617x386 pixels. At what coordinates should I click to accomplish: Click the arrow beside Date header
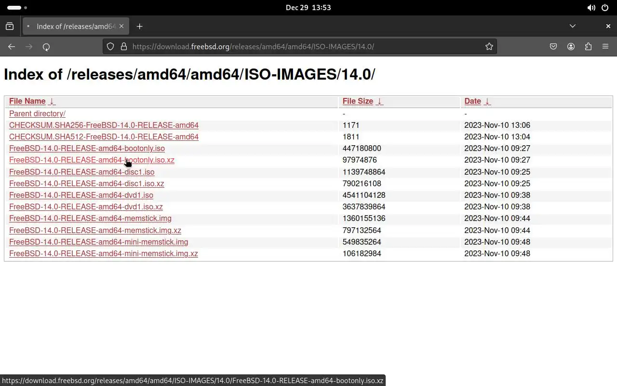pos(487,101)
